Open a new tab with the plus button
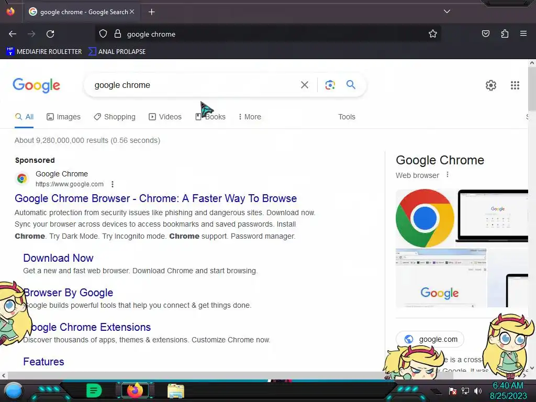The height and width of the screenshot is (402, 536). click(151, 12)
